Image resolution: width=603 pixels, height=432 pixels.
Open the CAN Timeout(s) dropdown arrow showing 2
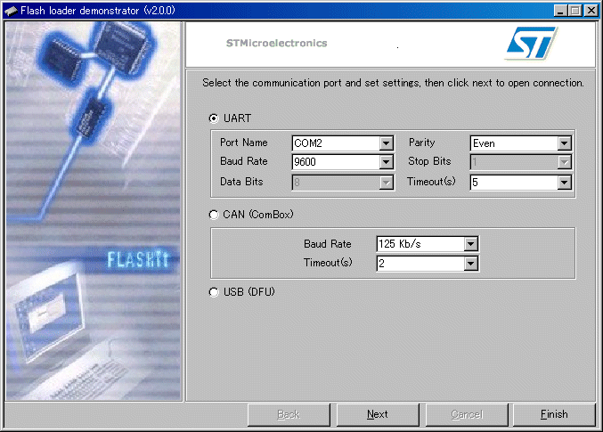(470, 264)
